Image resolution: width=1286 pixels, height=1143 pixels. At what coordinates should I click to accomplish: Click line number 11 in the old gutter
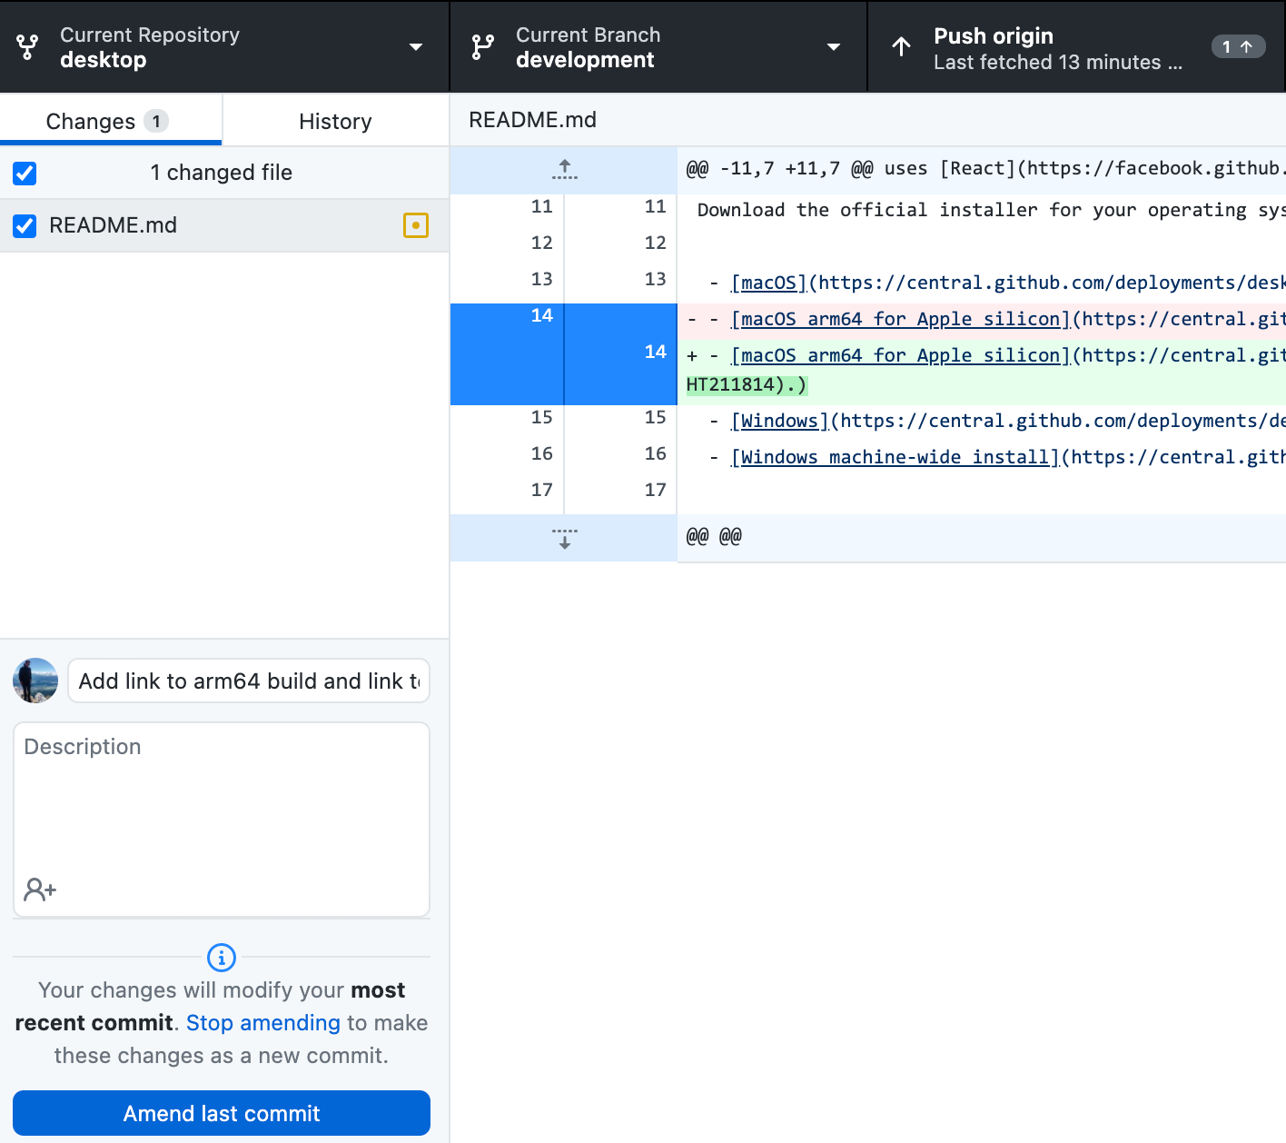coord(542,206)
